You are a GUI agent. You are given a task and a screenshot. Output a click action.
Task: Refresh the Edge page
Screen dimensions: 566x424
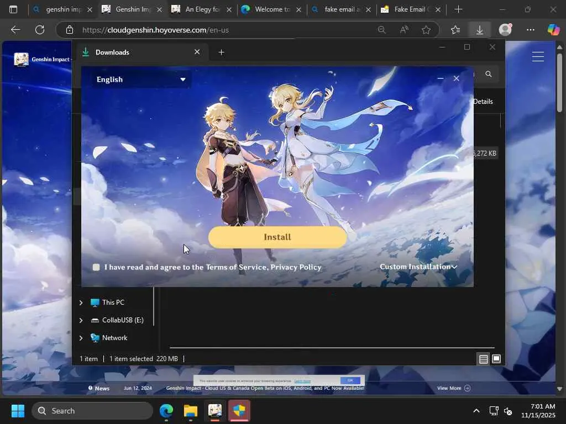(40, 30)
